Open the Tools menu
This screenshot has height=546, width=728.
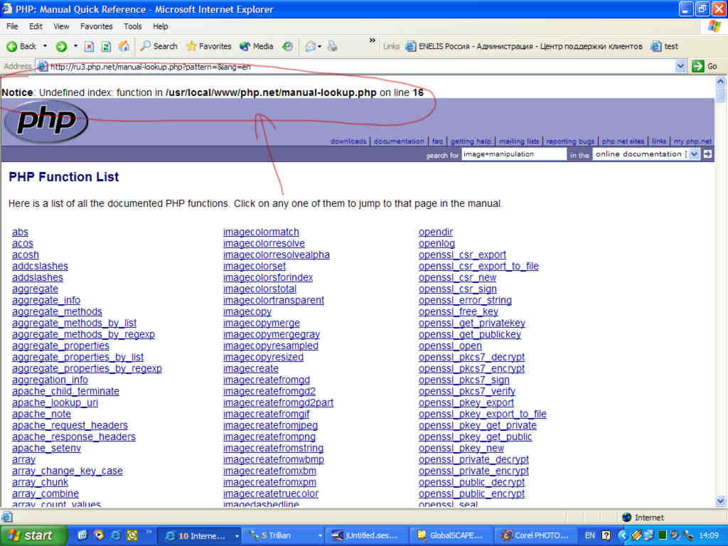click(x=133, y=26)
